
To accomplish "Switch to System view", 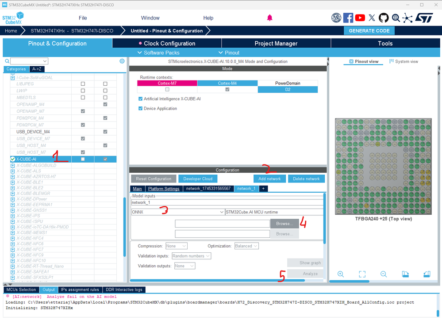I will [404, 61].
